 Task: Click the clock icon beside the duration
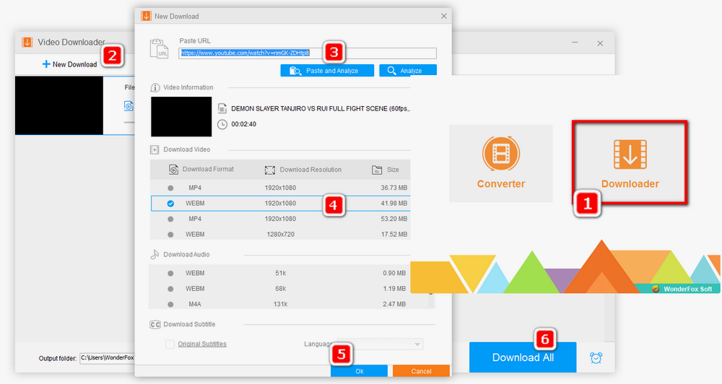(x=222, y=124)
